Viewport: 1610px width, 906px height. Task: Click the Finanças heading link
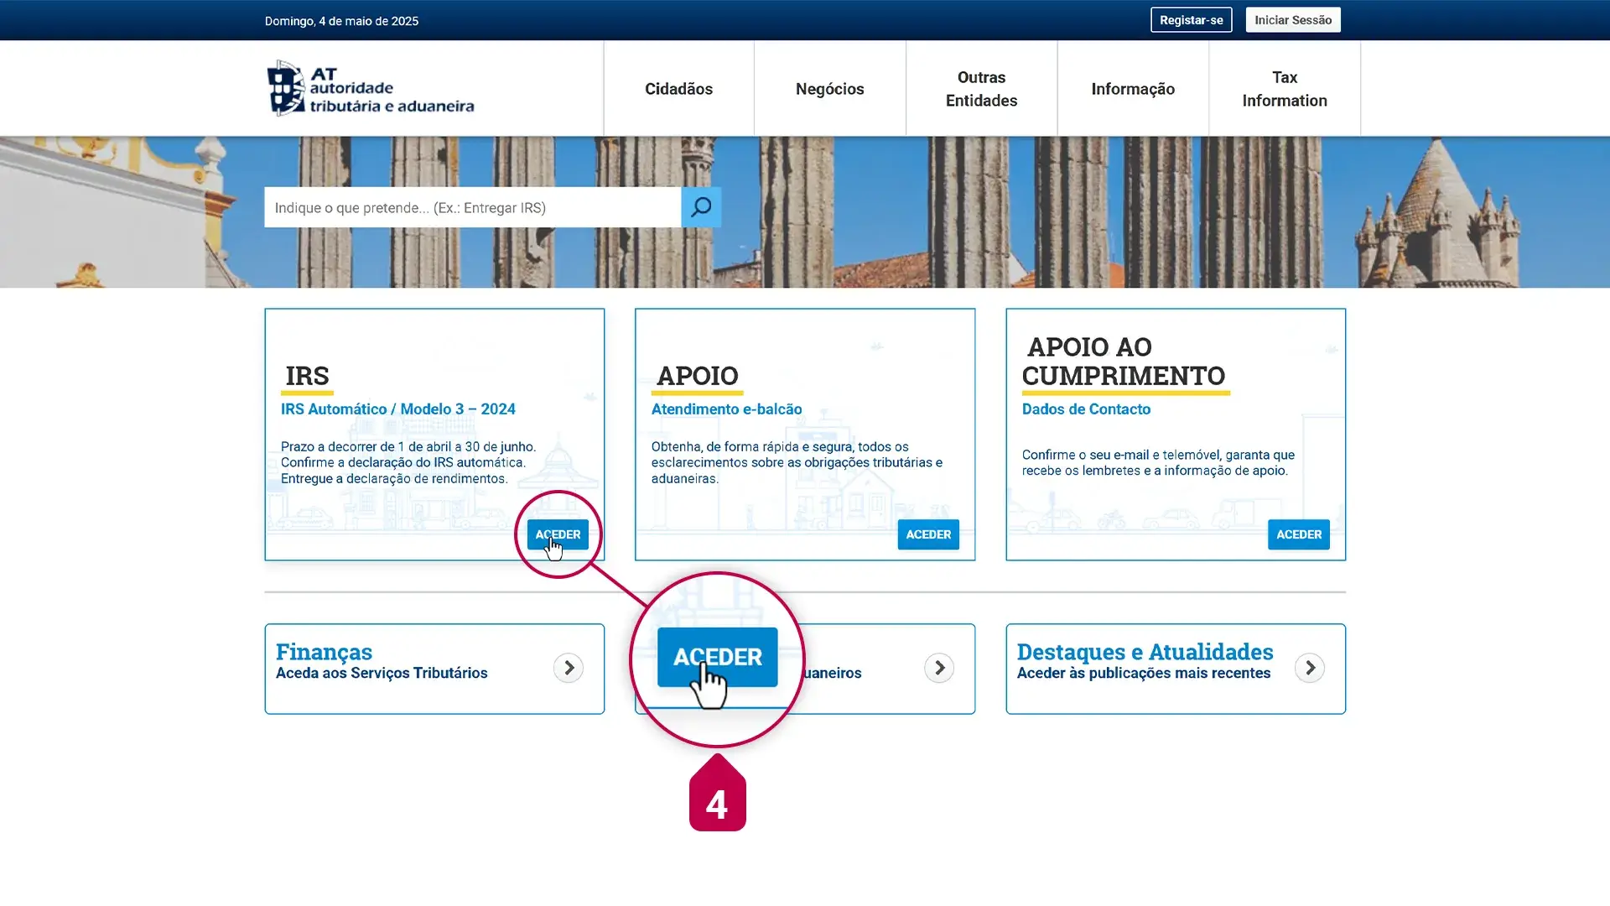(x=324, y=652)
